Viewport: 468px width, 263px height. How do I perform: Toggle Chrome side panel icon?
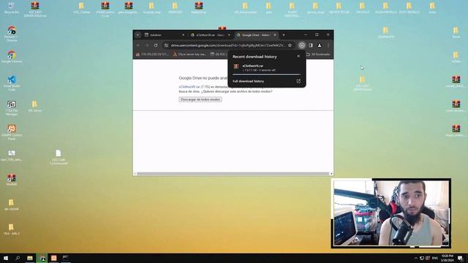point(311,45)
